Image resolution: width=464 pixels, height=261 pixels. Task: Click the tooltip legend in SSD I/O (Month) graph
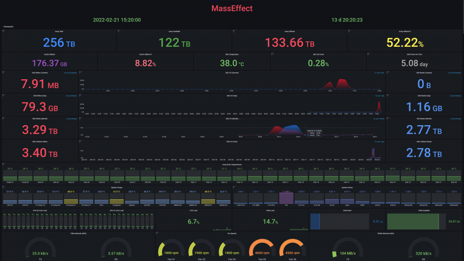coord(314,133)
